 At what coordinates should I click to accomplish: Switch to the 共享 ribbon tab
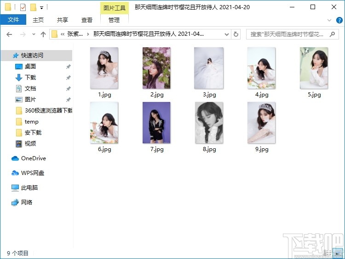pyautogui.click(x=63, y=20)
